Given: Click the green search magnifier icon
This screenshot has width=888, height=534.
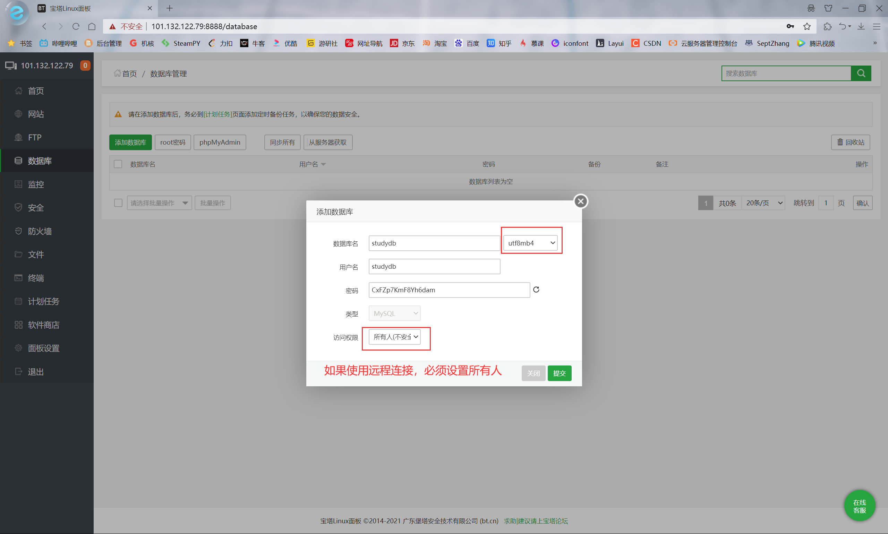Looking at the screenshot, I should click(861, 74).
